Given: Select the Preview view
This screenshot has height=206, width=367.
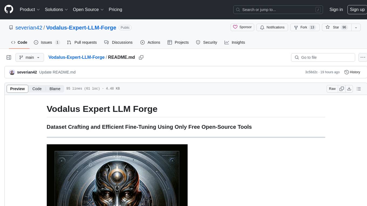Looking at the screenshot, I should (x=18, y=89).
